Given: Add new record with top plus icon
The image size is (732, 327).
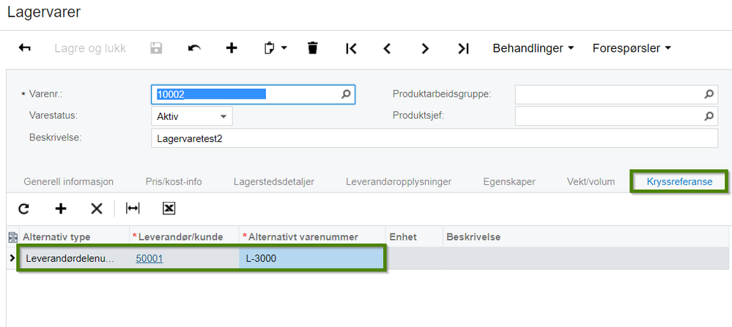Looking at the screenshot, I should 232,48.
